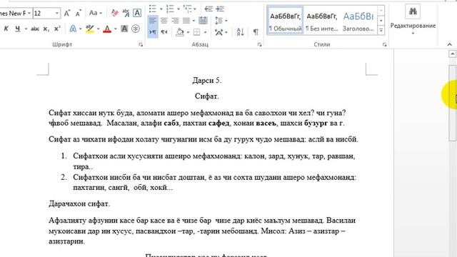Apply paragraph shading with the paint bucket
The width and height of the screenshot is (457, 257).
(180, 31)
